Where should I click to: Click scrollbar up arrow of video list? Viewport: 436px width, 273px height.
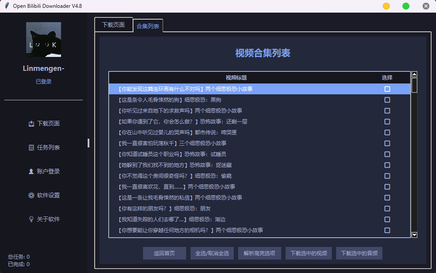pyautogui.click(x=414, y=74)
